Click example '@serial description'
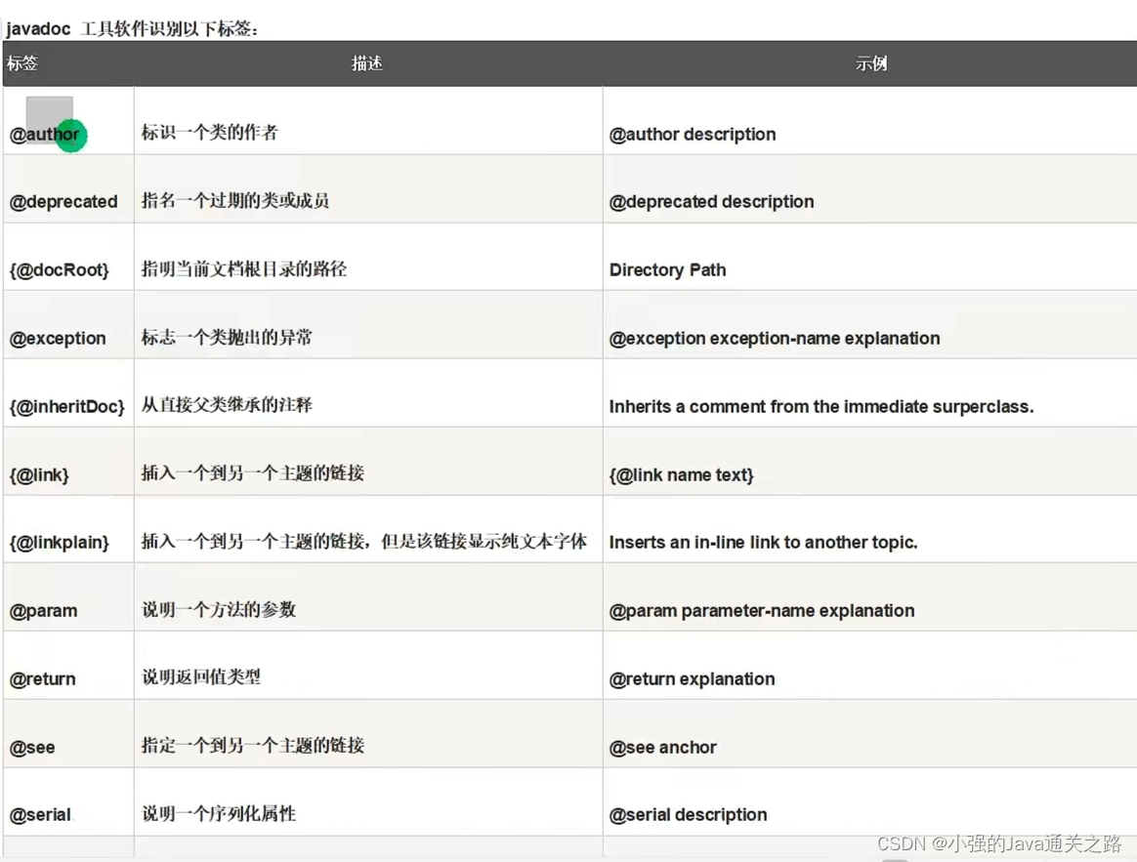The height and width of the screenshot is (862, 1137). pos(688,815)
